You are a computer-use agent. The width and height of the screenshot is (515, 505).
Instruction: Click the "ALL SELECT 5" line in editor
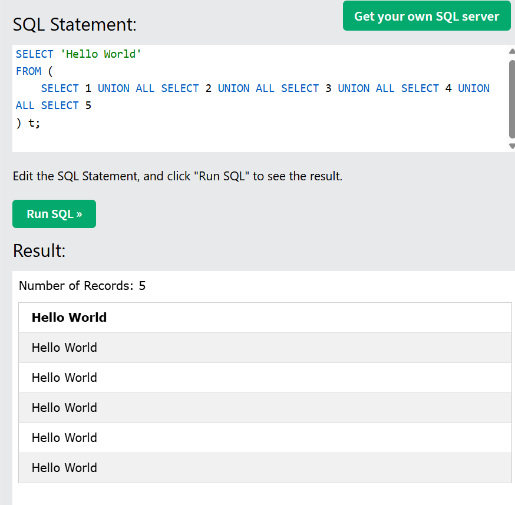54,105
